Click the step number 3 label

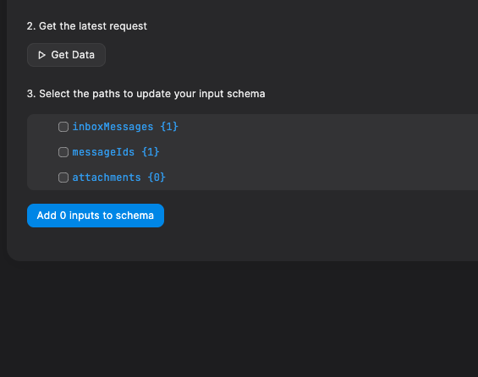click(x=31, y=94)
